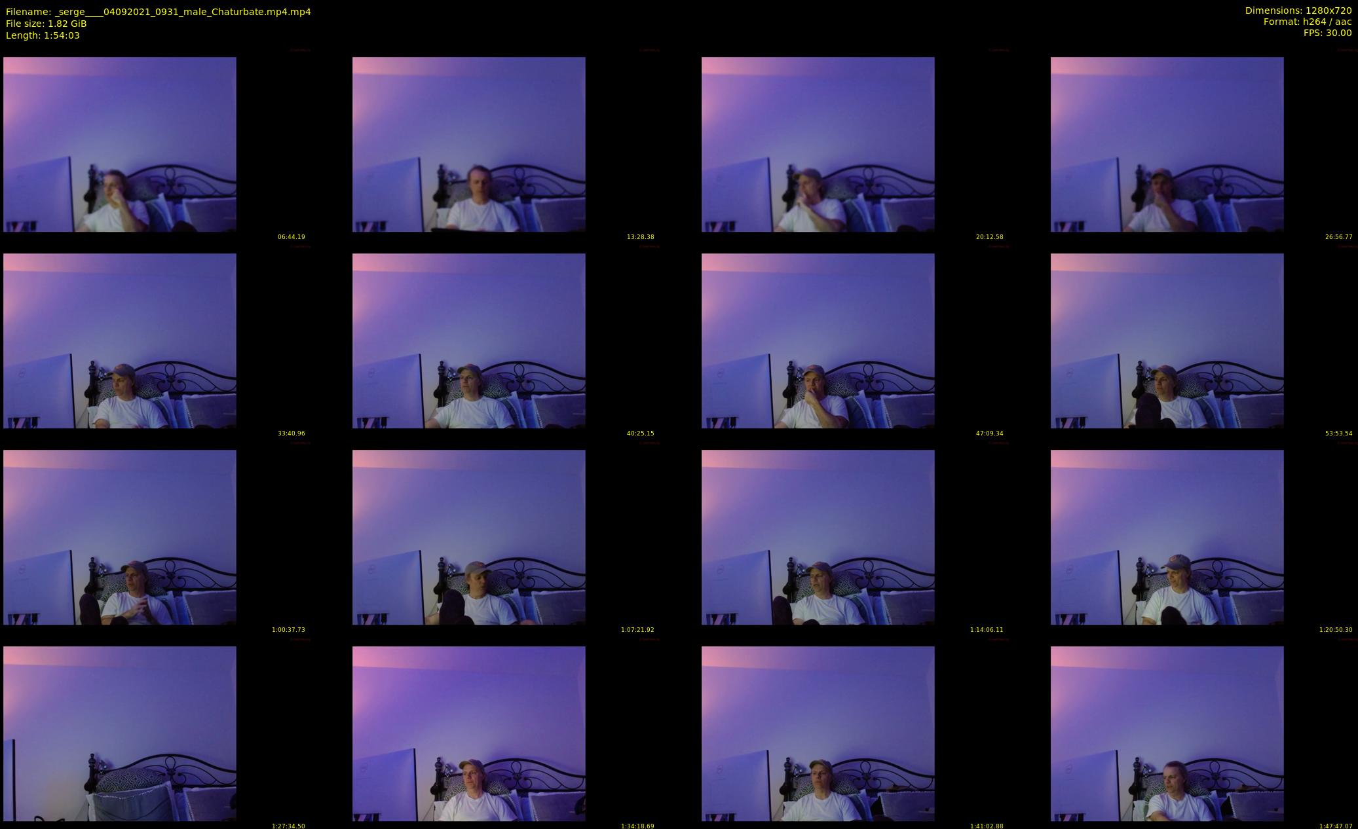Click the Length 1:54:03 label
The image size is (1358, 829).
(43, 35)
